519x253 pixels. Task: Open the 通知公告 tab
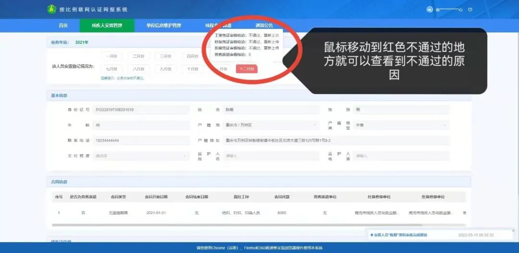[x=264, y=25]
